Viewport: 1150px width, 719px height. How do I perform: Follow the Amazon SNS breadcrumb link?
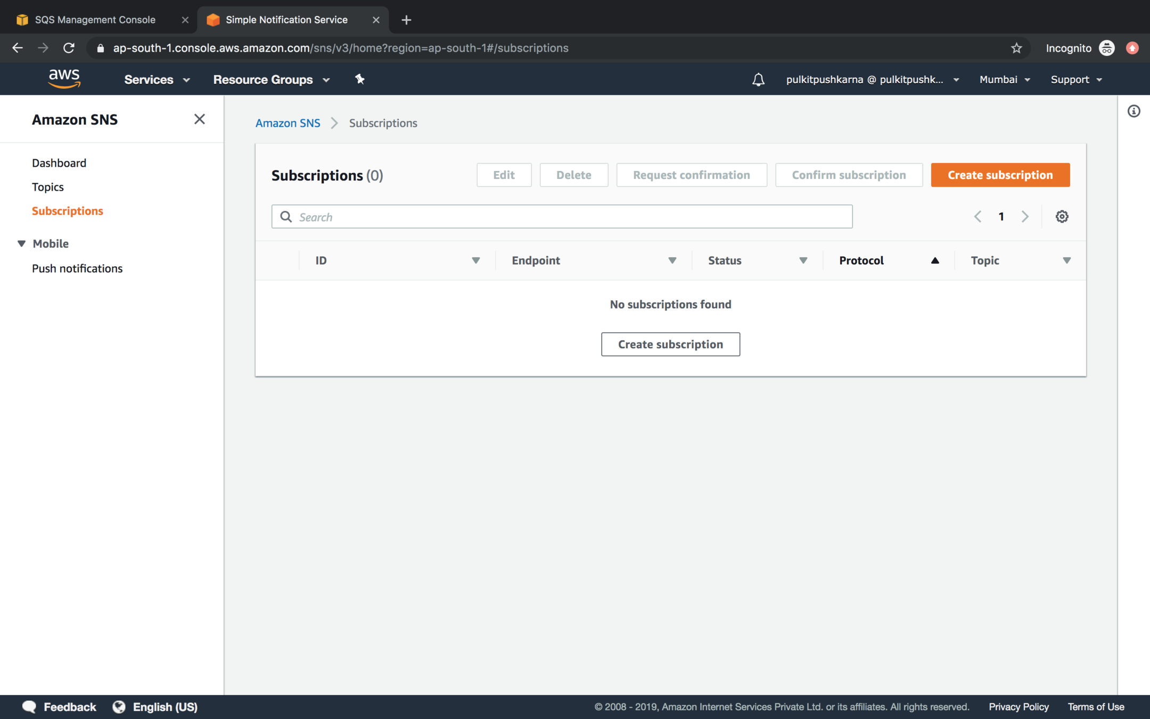coord(287,123)
